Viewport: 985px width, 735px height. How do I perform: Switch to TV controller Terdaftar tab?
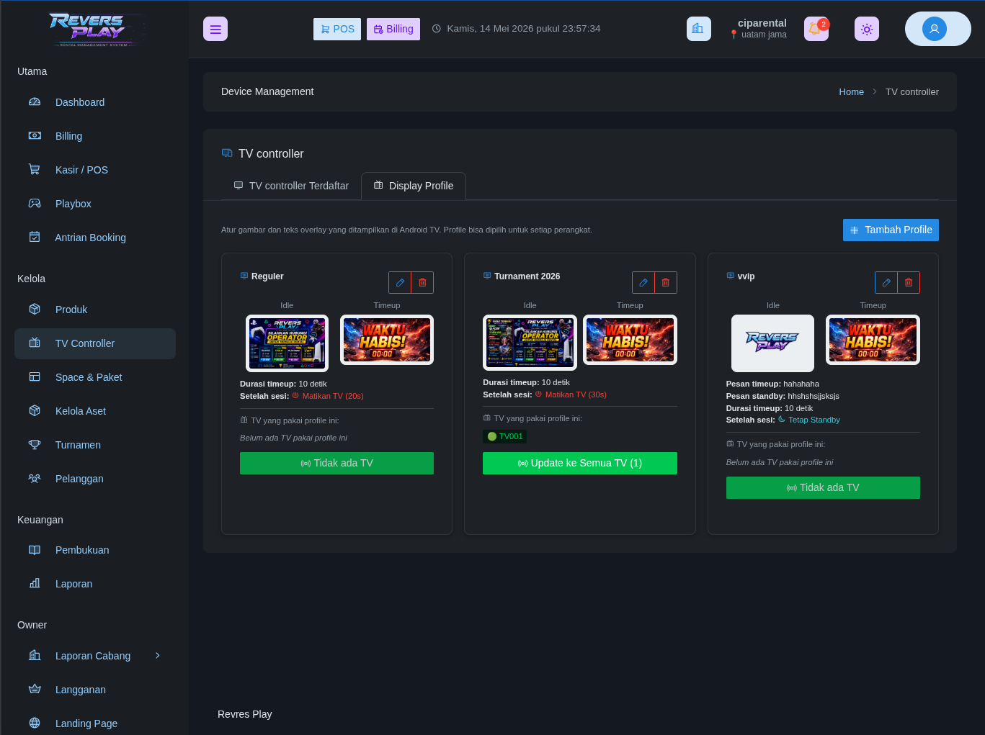(x=291, y=186)
